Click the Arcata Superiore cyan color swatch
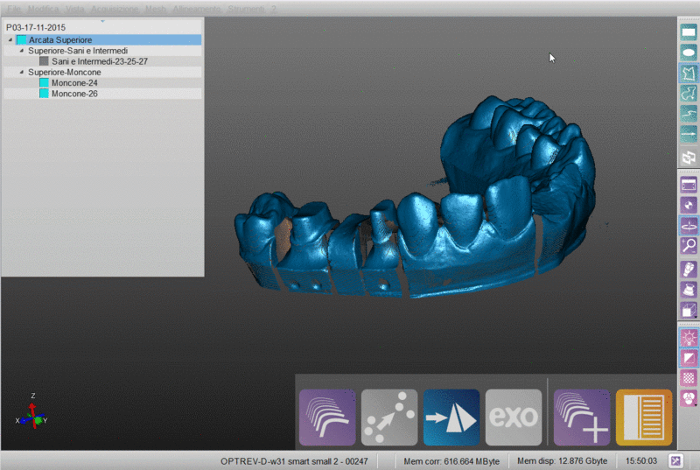The height and width of the screenshot is (470, 700). click(21, 40)
